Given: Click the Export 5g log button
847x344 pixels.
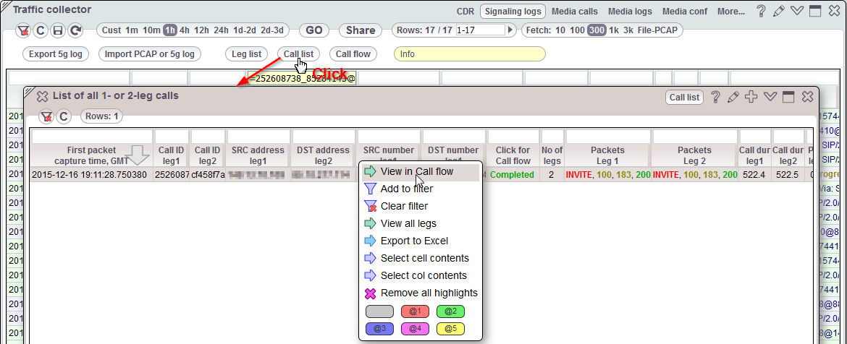Looking at the screenshot, I should [x=56, y=54].
